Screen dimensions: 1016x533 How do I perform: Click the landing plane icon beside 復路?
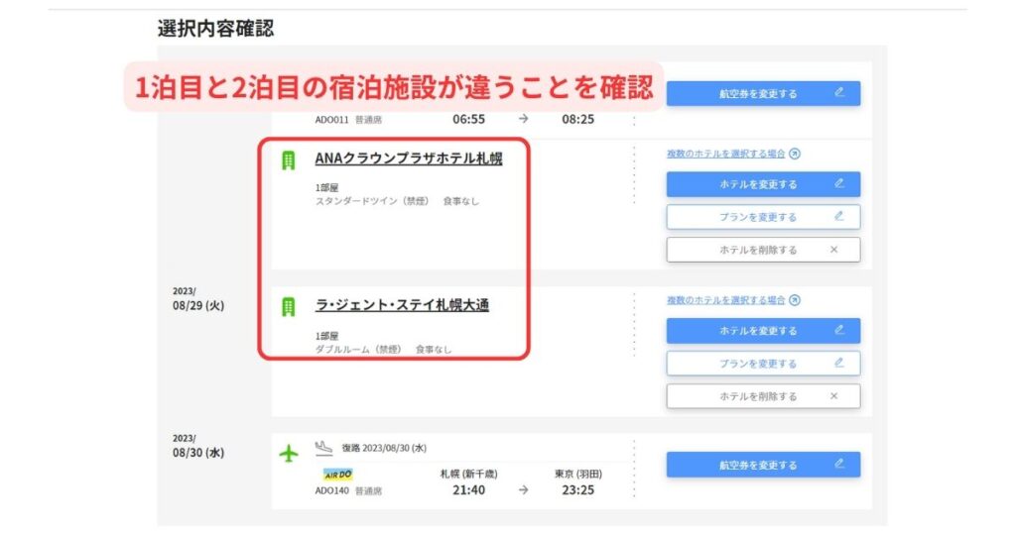(324, 447)
